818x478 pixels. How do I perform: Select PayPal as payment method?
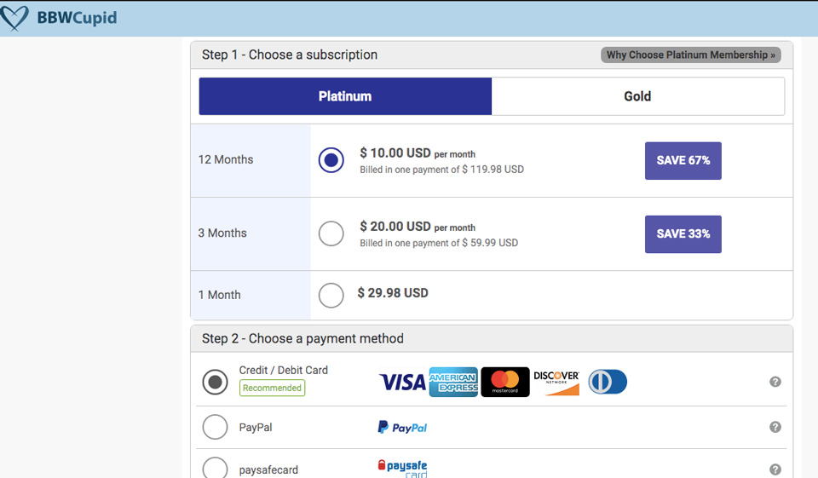click(x=215, y=427)
